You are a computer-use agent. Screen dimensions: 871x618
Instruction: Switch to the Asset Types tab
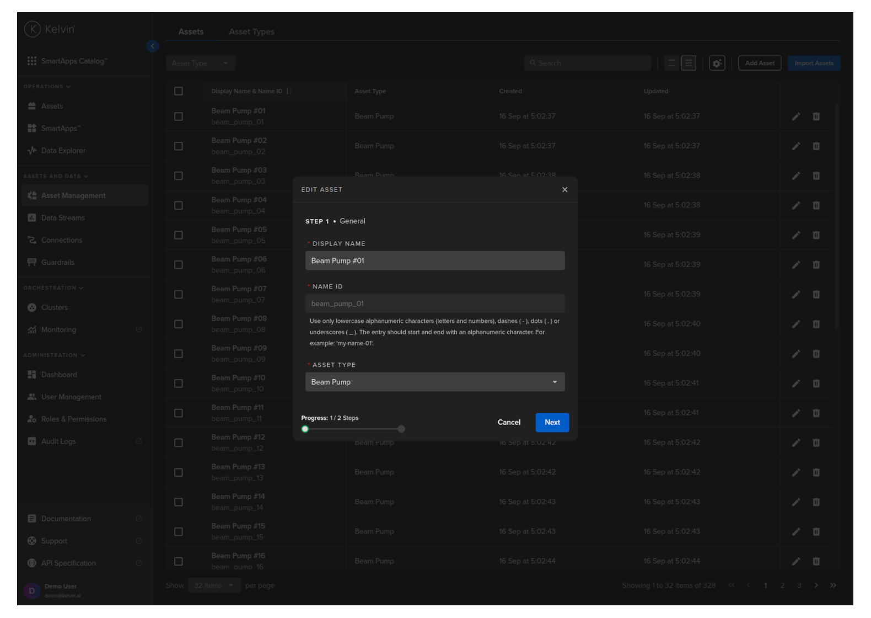(x=251, y=32)
